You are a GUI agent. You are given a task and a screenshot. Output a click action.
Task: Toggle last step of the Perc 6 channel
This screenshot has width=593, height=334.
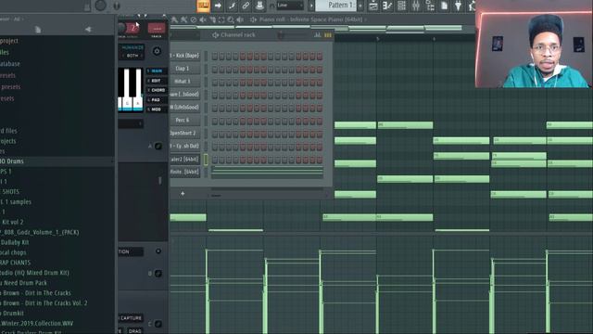point(320,121)
